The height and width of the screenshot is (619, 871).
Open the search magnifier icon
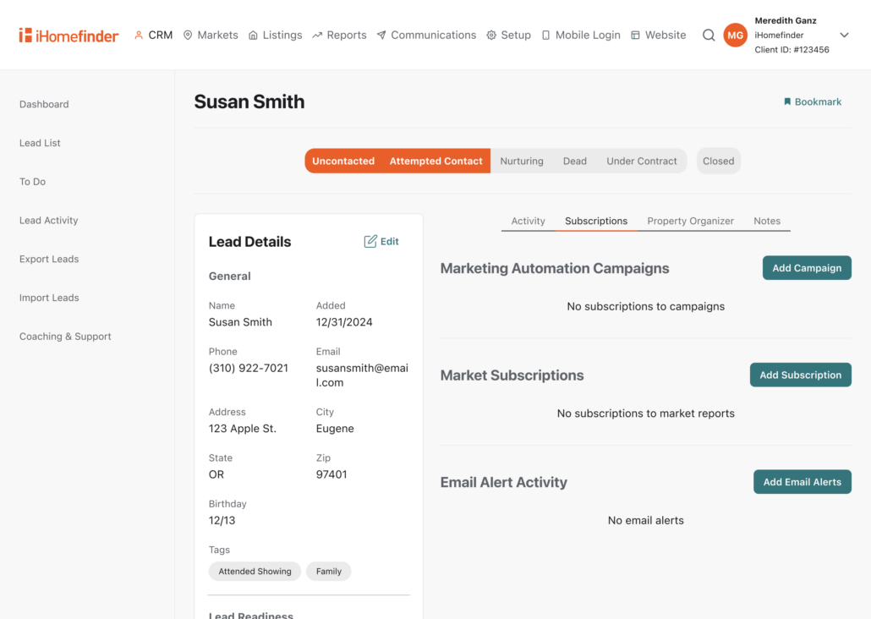point(709,36)
